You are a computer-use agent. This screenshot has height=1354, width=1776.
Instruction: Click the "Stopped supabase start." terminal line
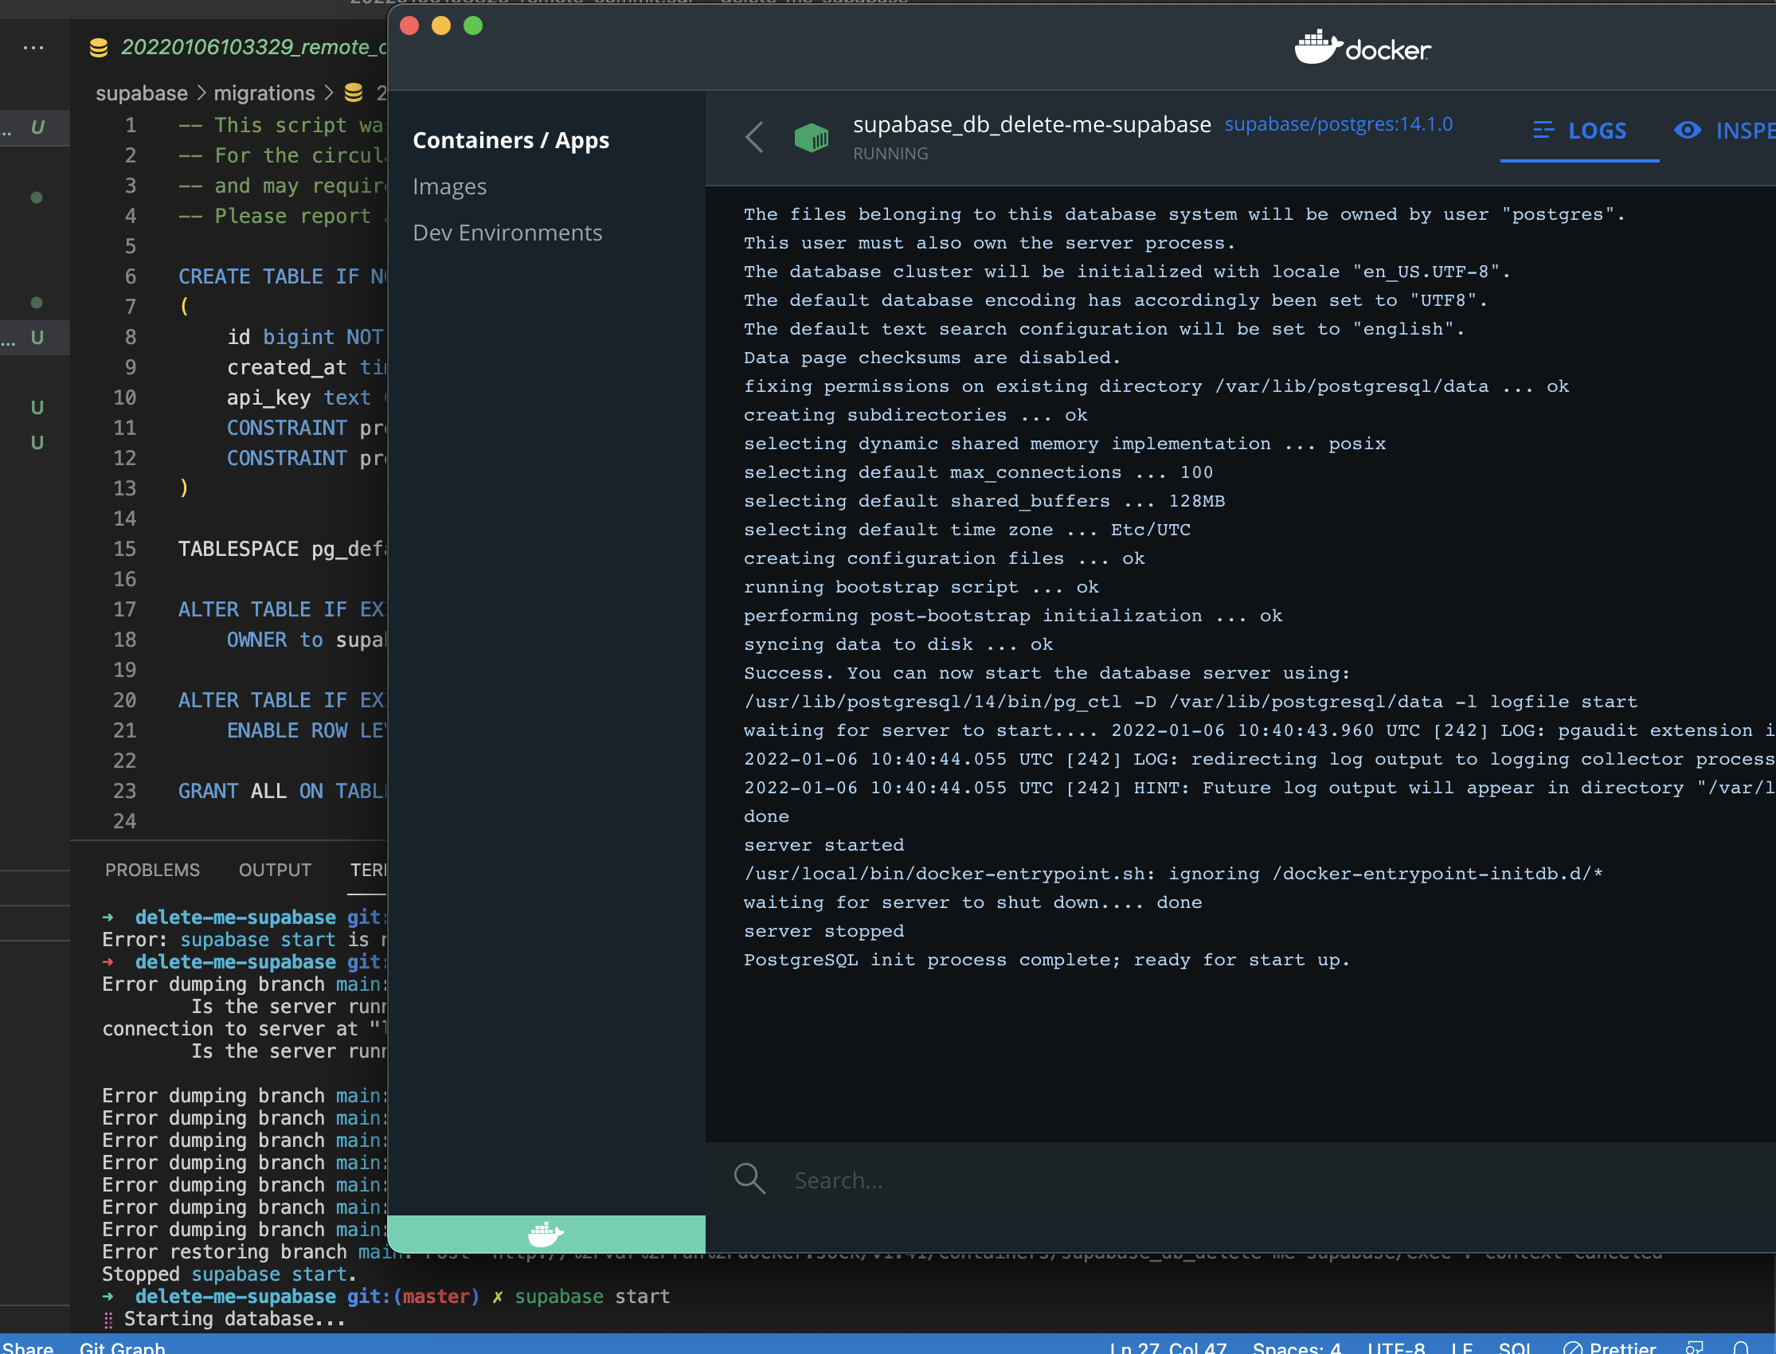tap(229, 1274)
